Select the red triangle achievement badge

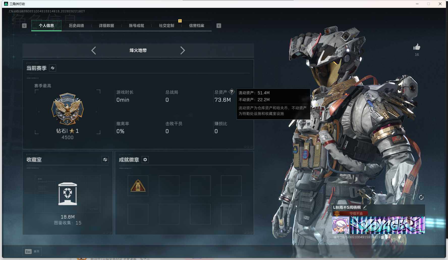(x=138, y=186)
